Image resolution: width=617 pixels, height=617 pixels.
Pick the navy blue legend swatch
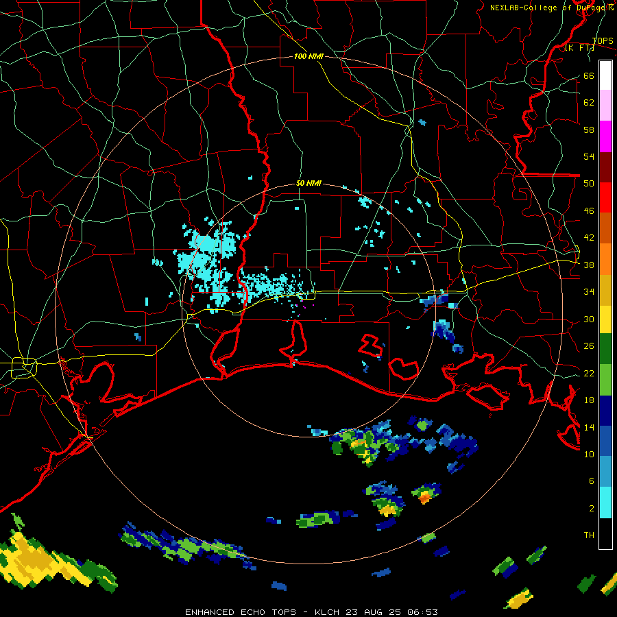click(x=605, y=411)
